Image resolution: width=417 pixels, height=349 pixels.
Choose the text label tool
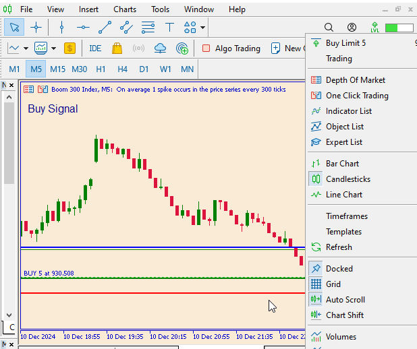tap(169, 28)
